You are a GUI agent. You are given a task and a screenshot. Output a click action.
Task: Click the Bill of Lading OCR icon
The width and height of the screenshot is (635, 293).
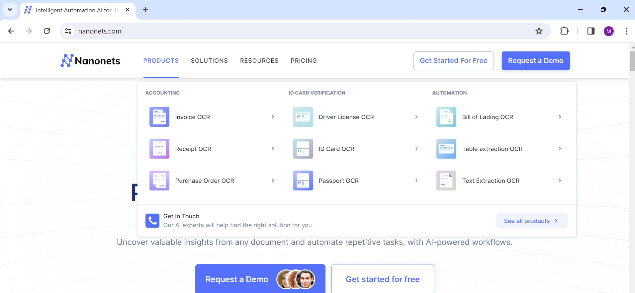[446, 117]
